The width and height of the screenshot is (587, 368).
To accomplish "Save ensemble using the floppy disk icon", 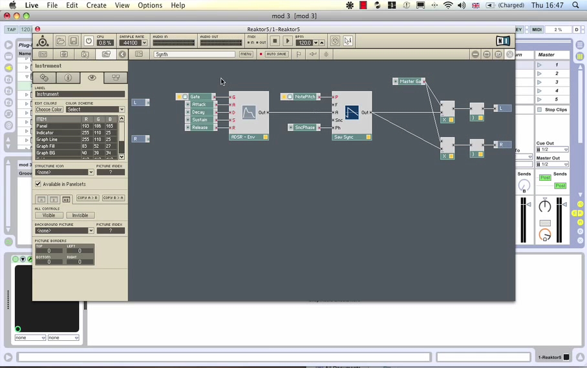I will click(74, 41).
